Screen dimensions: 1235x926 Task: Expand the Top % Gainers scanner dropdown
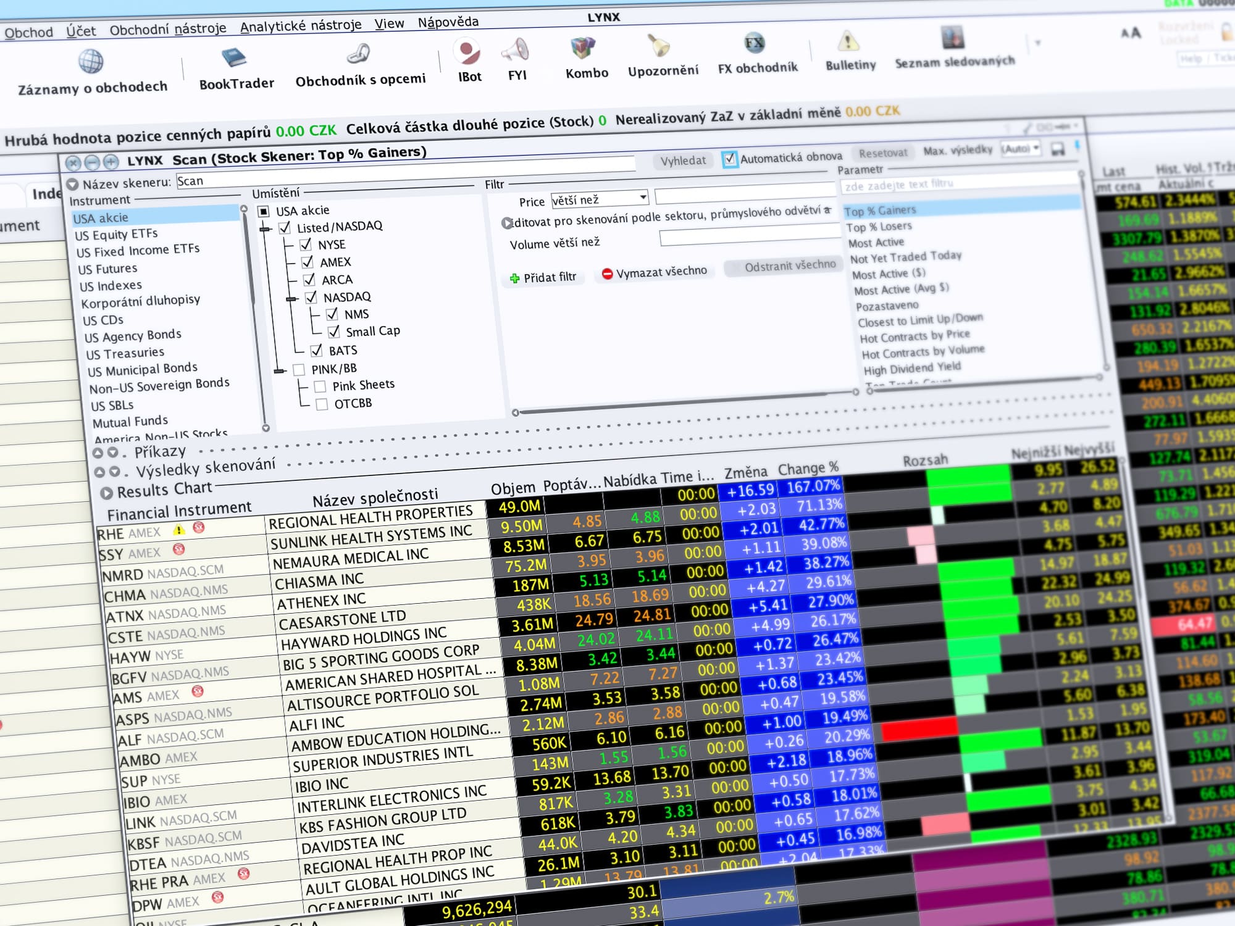[882, 209]
